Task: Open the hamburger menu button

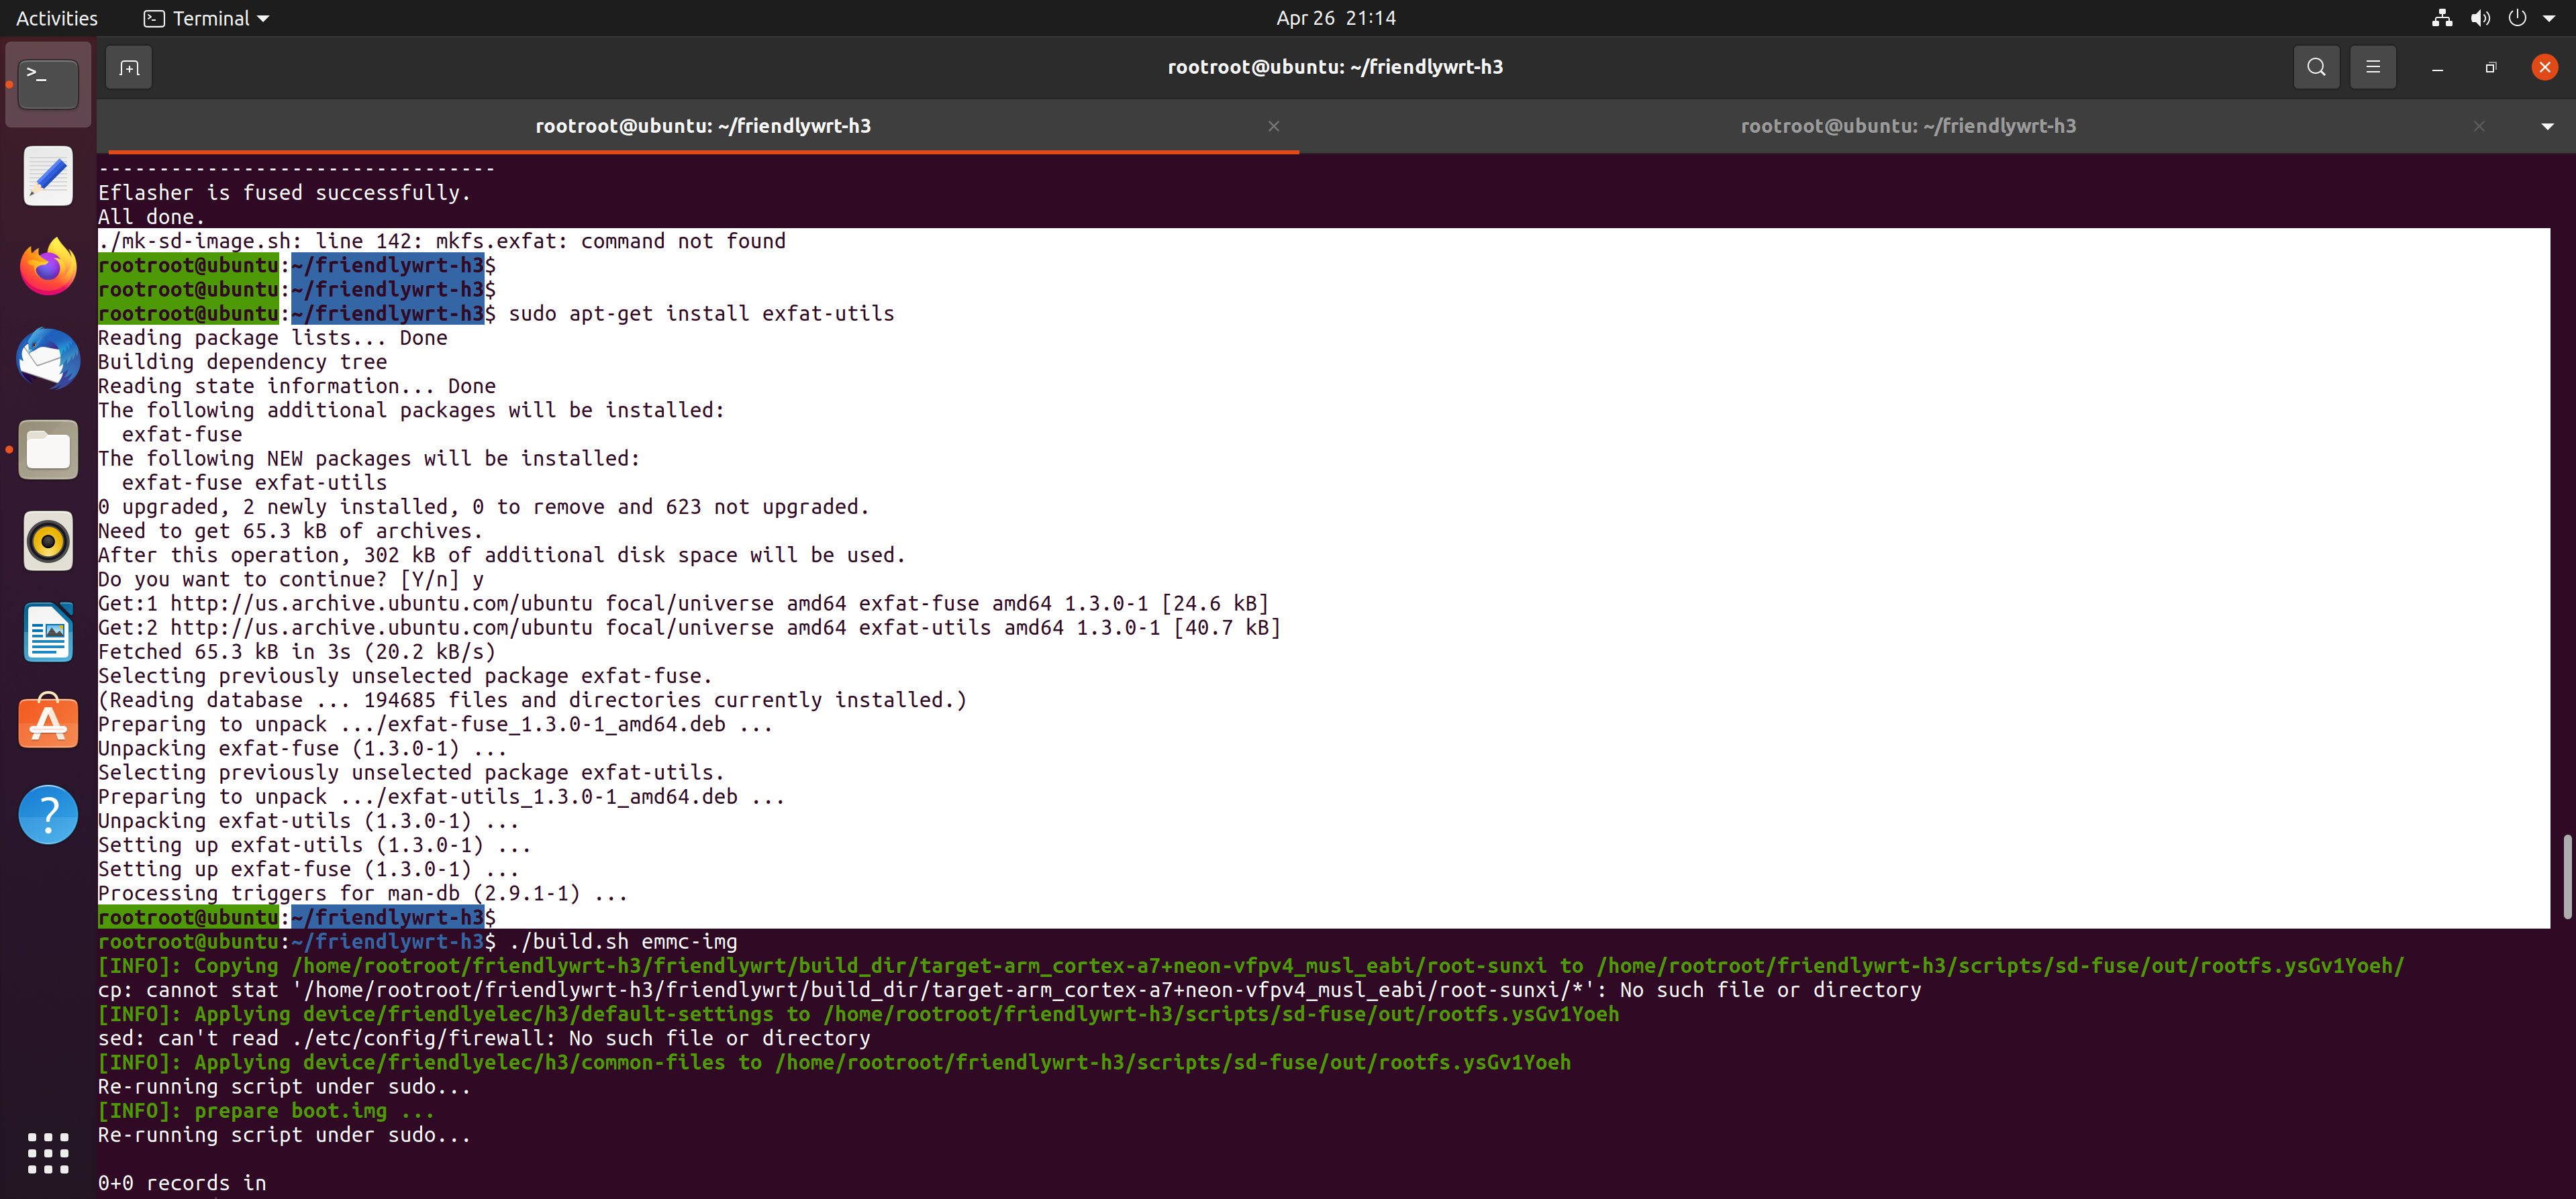Action: click(2372, 68)
